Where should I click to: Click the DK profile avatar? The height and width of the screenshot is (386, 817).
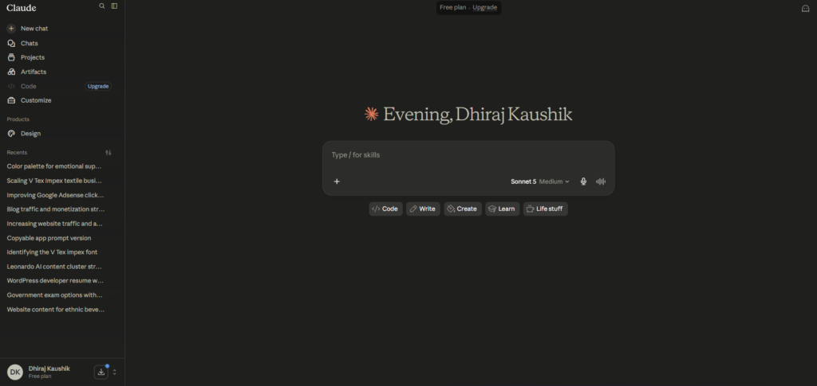(x=15, y=372)
